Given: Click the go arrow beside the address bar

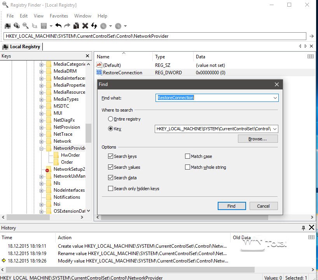Looking at the screenshot, I should pyautogui.click(x=312, y=36).
